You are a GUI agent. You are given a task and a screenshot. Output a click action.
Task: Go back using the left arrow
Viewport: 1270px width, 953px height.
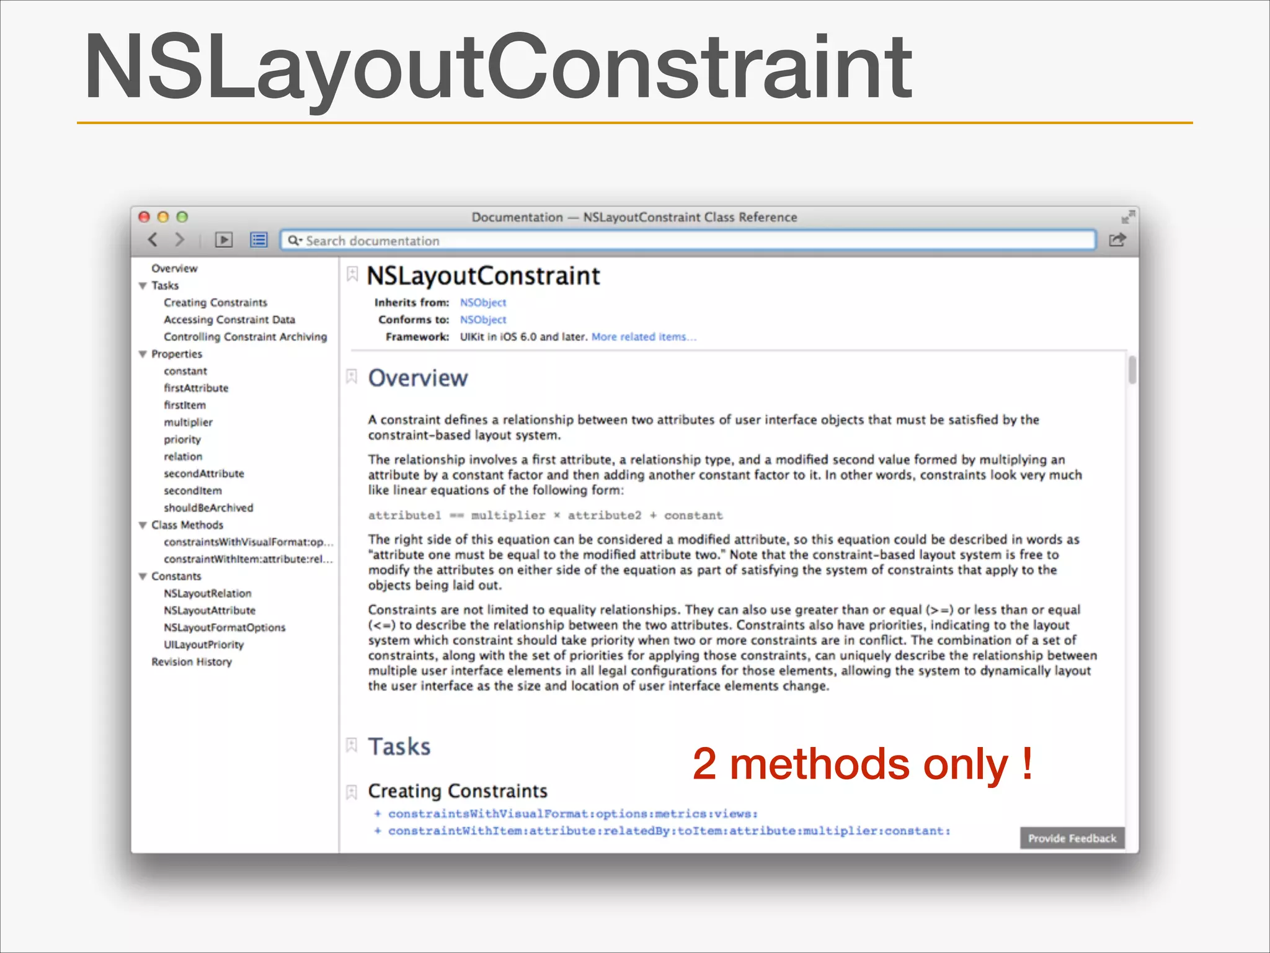153,239
